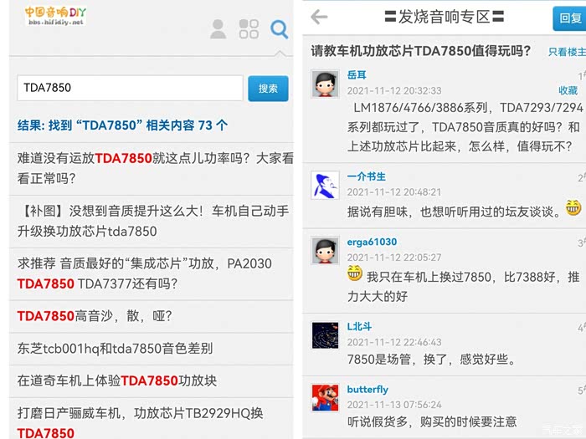This screenshot has height=439, width=586.
Task: Open 一介书生's avatar picture
Action: coord(325,185)
